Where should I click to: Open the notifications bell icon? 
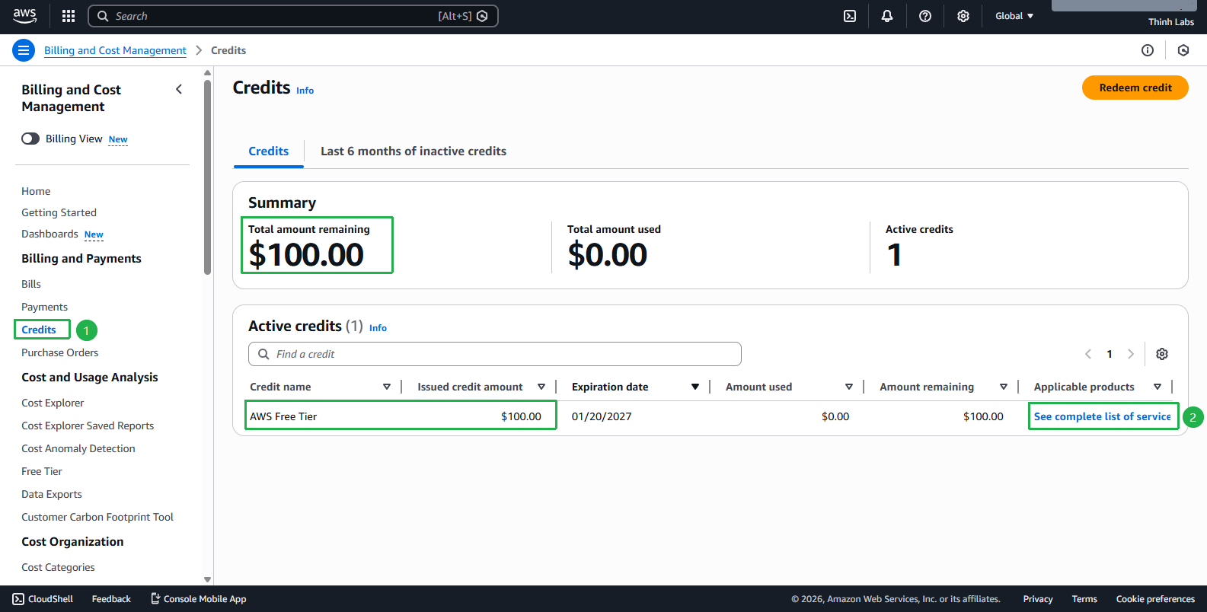(887, 16)
